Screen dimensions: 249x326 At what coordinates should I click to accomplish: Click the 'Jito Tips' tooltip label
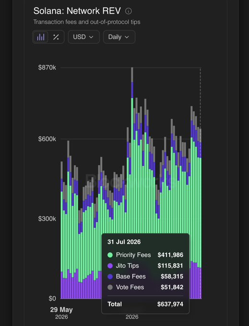[x=127, y=266]
